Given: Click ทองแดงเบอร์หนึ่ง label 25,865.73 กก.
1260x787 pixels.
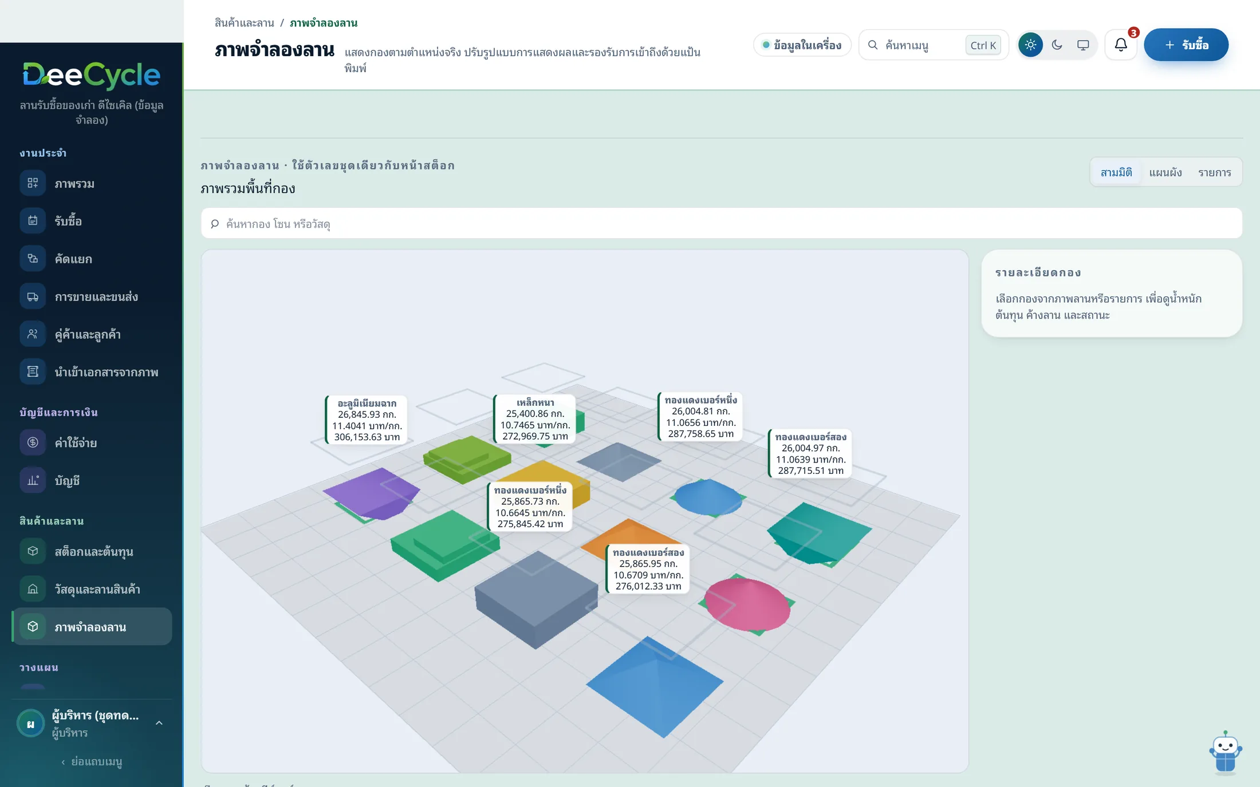Looking at the screenshot, I should click(530, 507).
